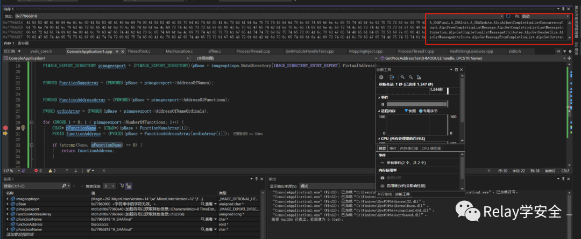The image size is (581, 239).
Task: Click the magnifier search icon in Watch 1
Action: click(x=64, y=186)
